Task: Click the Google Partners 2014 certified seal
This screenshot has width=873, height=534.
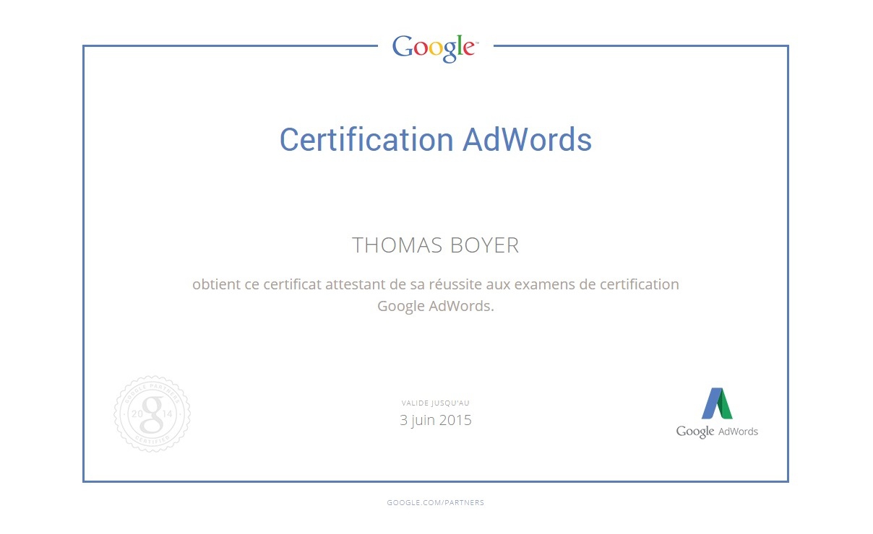Action: [x=152, y=413]
